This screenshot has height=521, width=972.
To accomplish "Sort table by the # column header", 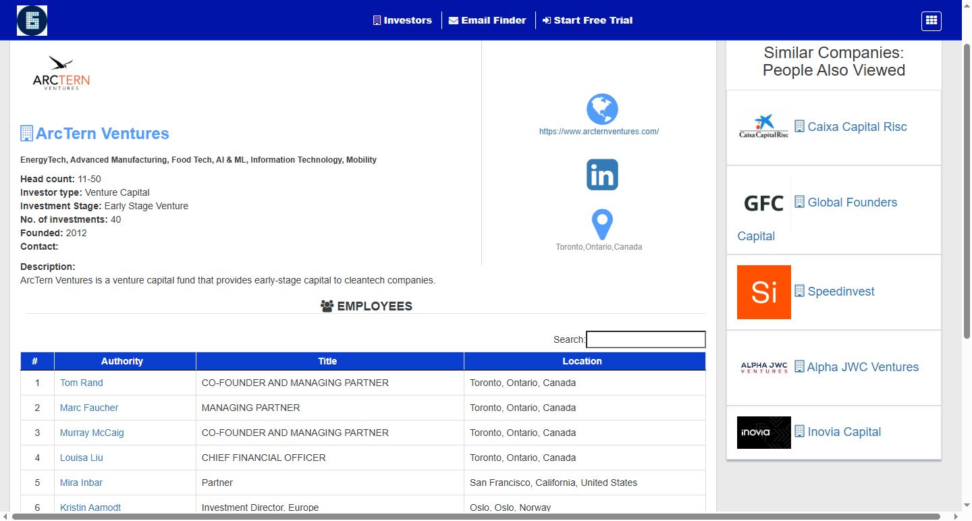I will [37, 361].
